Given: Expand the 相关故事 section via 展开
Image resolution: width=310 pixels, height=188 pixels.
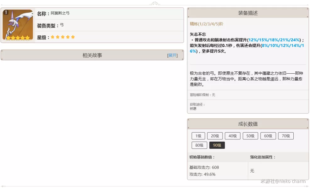Looking at the screenshot, I should pyautogui.click(x=172, y=55).
